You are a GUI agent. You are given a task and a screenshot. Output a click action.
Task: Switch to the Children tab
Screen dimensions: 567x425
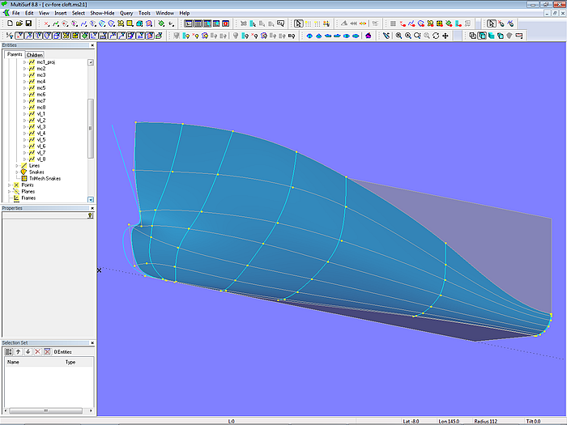coord(35,55)
